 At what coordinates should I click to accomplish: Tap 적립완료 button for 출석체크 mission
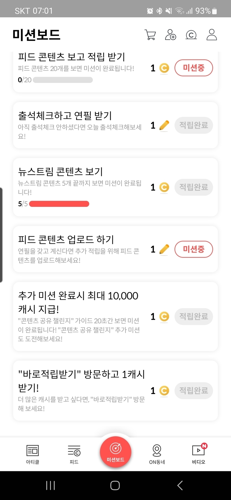(x=194, y=125)
